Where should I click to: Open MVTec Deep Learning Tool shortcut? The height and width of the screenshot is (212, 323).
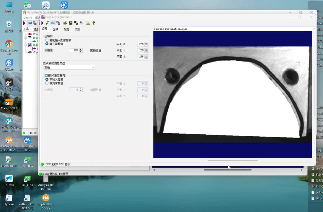tap(9, 125)
